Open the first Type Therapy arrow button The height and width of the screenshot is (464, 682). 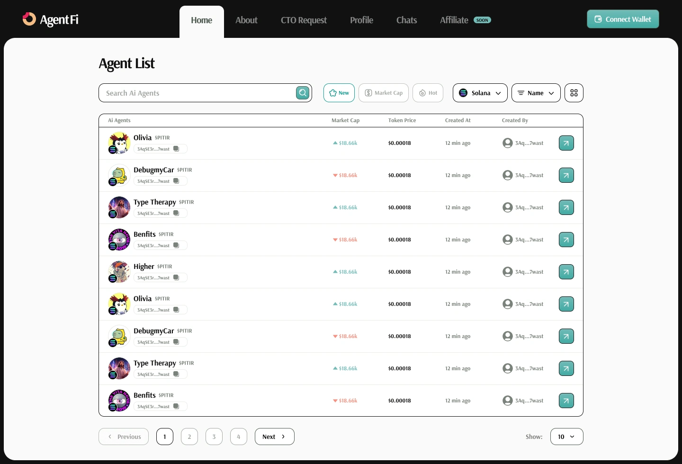(x=566, y=207)
